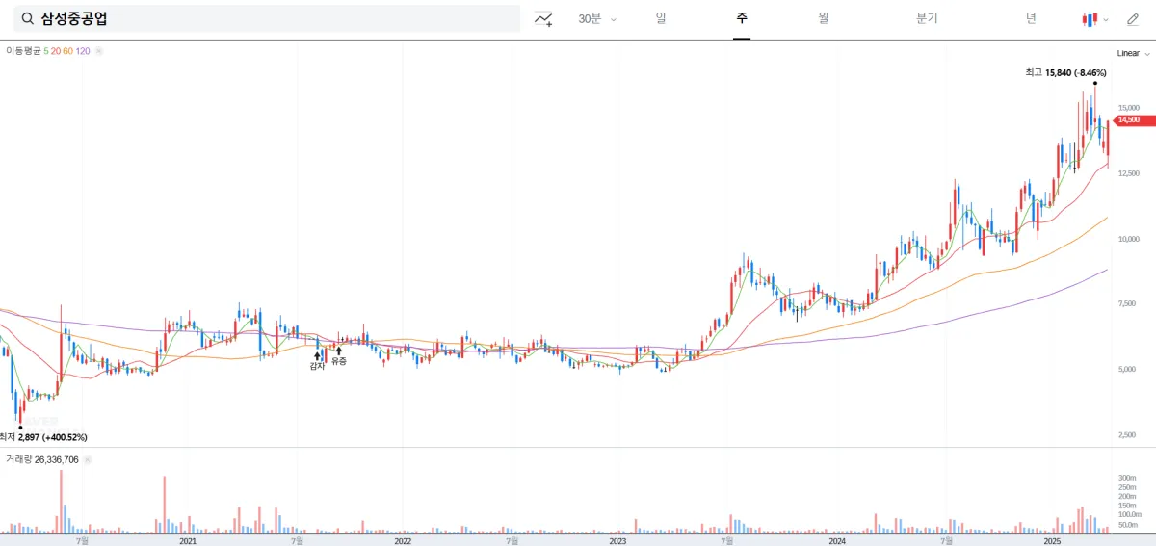Click the 2023 label on time axis
This screenshot has width=1156, height=546.
coord(617,540)
